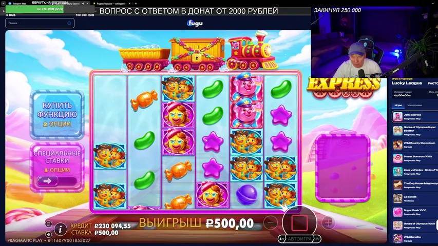Select the Игры tab in tournament panel
This screenshot has width=438, height=246.
398,105
